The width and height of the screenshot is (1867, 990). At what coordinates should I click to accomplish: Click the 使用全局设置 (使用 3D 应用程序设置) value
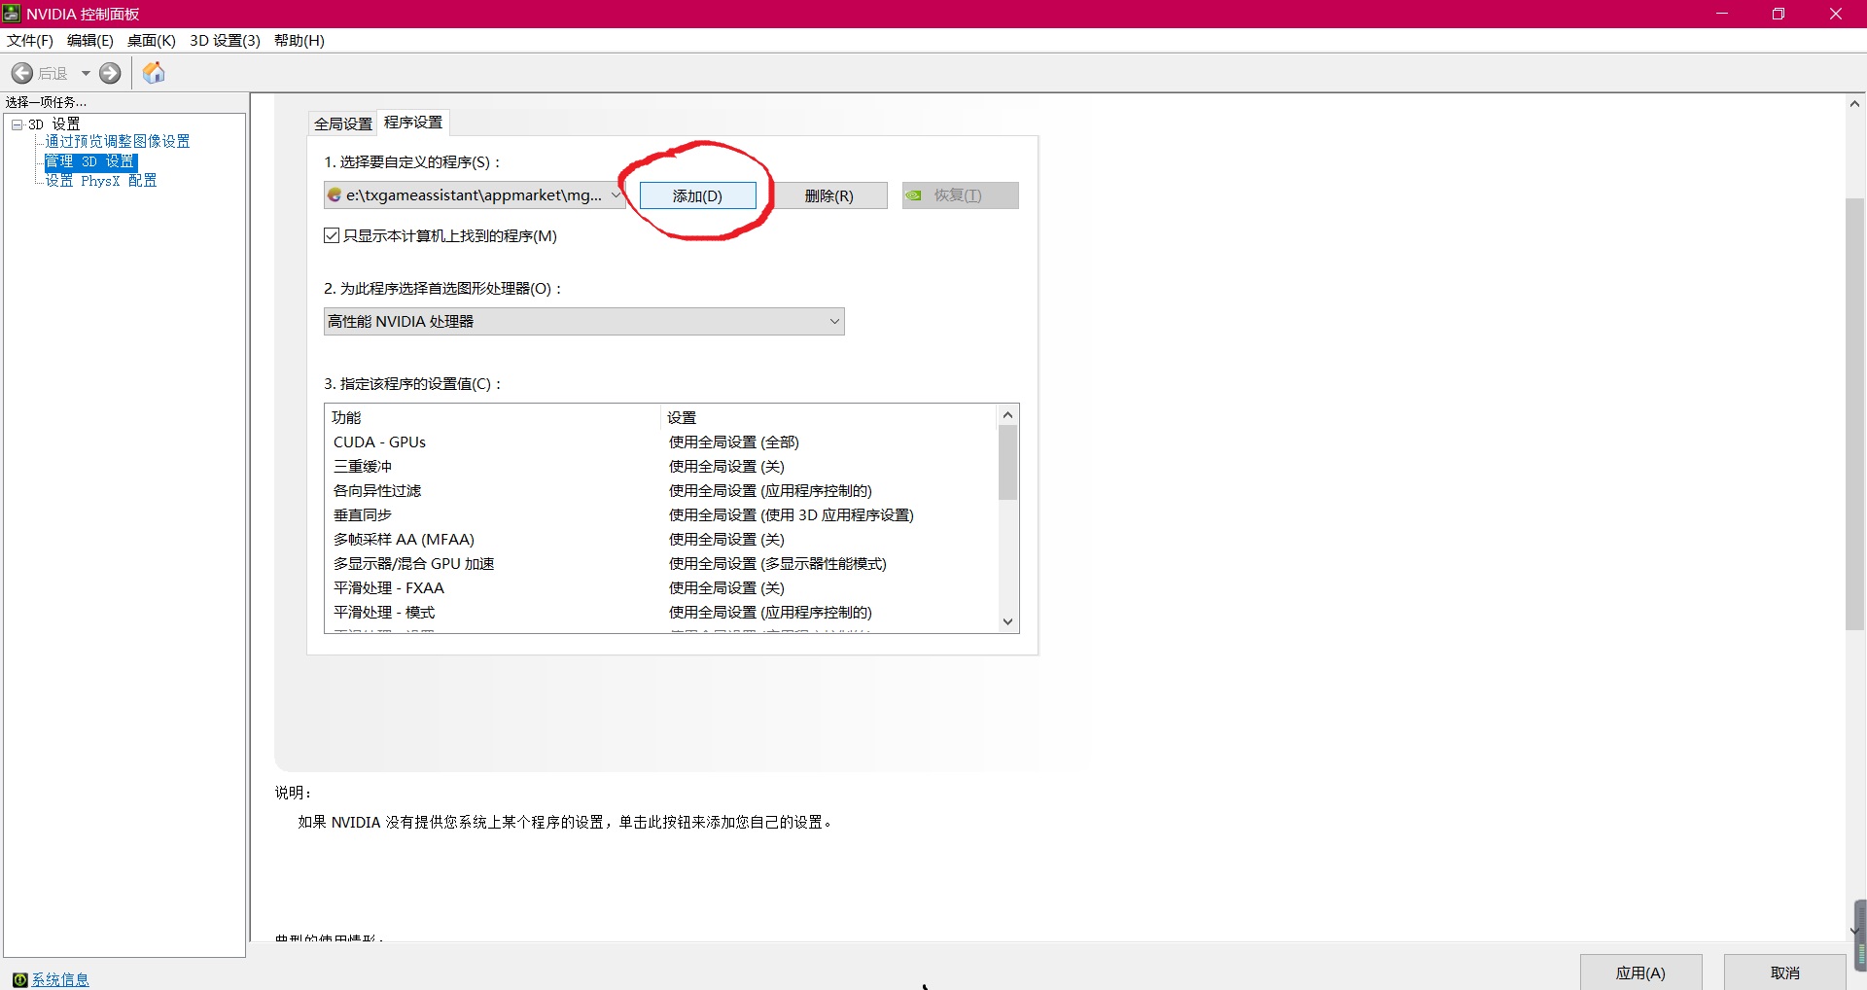[792, 515]
